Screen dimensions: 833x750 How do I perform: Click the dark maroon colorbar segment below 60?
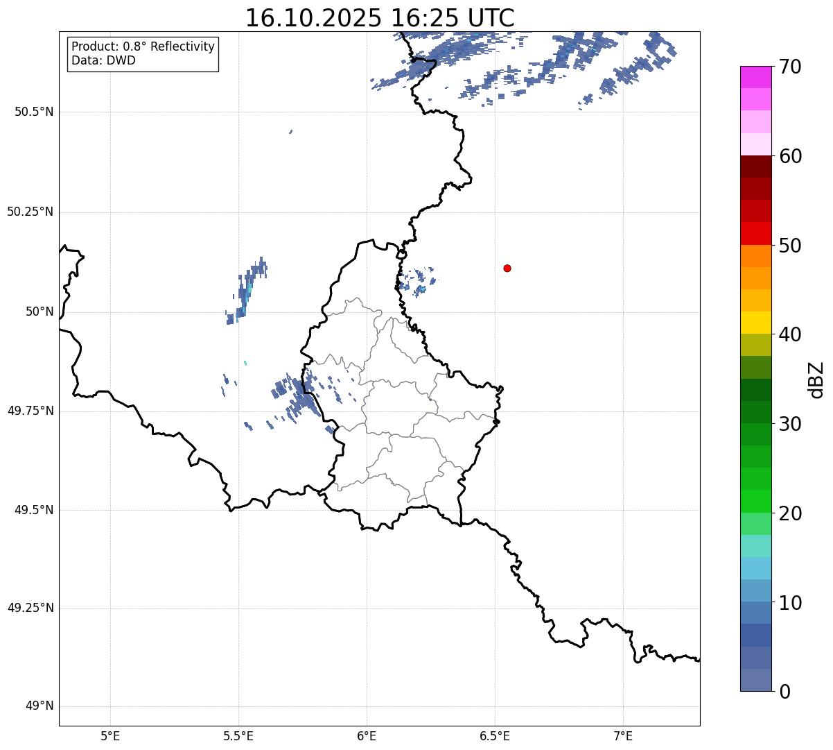(x=755, y=167)
